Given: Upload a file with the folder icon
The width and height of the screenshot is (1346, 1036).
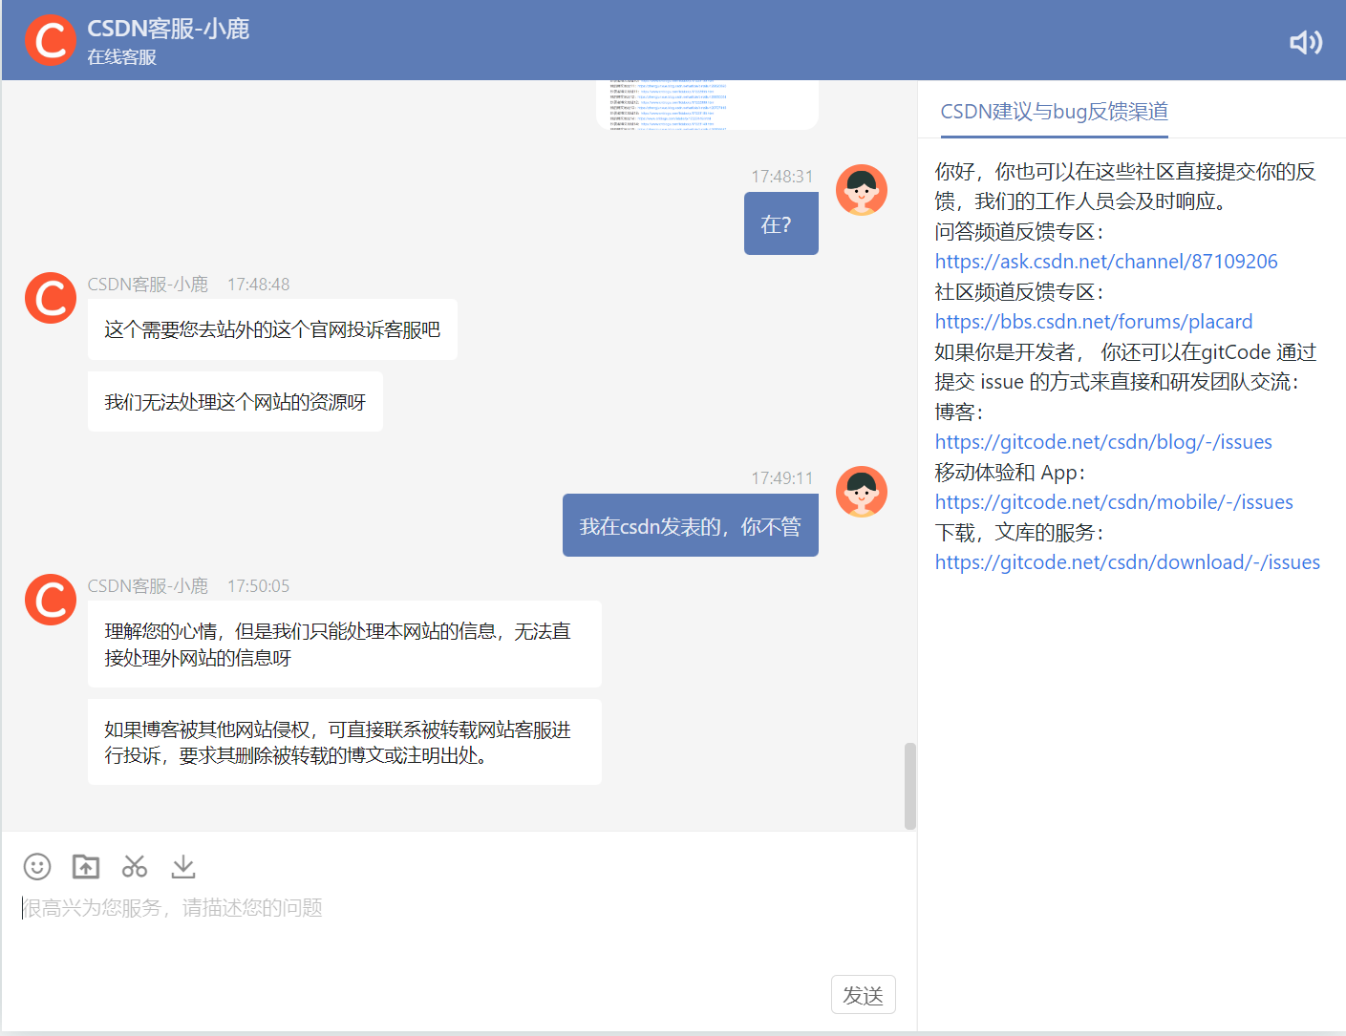Looking at the screenshot, I should tap(86, 866).
